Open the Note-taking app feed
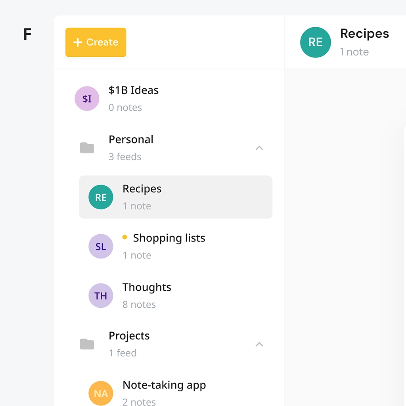 (164, 385)
